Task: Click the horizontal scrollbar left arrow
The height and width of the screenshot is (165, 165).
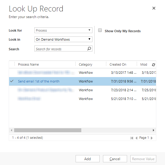Action: (11, 130)
